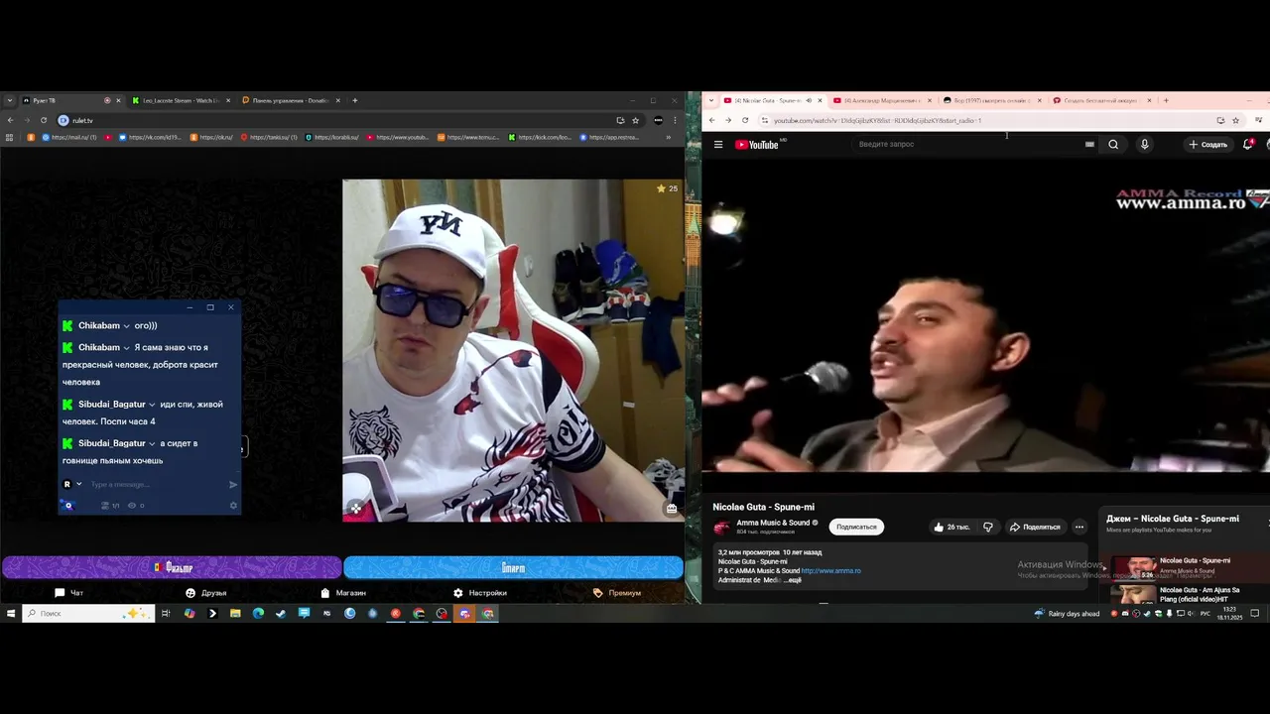Open Настройки in the bottom menu

coord(480,593)
